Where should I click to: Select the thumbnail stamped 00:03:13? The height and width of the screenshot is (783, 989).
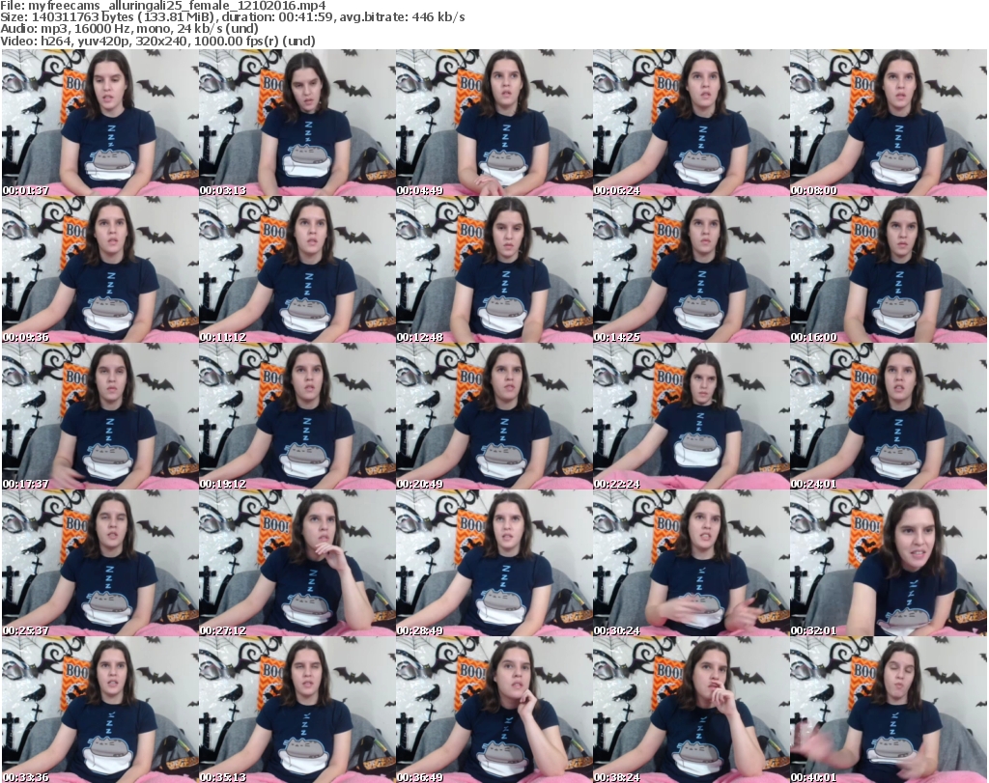pos(297,123)
